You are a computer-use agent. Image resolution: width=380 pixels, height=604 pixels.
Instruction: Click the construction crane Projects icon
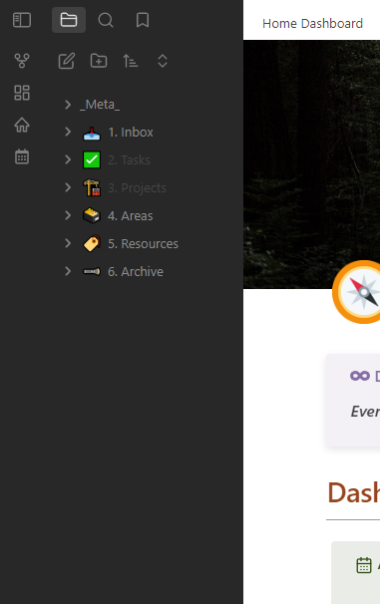[x=92, y=187]
